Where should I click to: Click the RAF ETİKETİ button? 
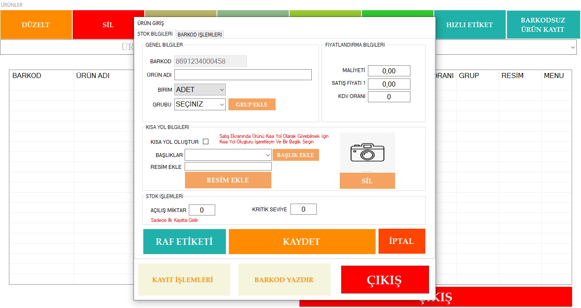[x=184, y=242]
